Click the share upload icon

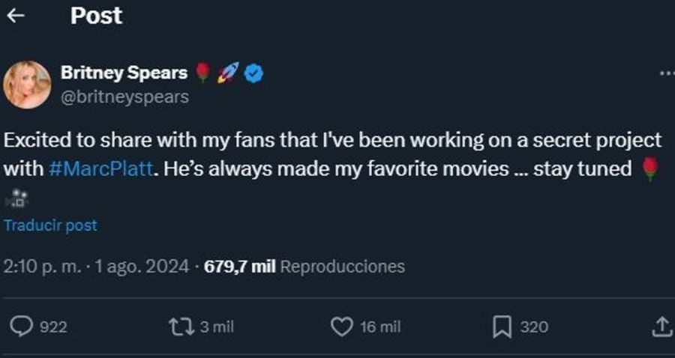click(x=661, y=327)
